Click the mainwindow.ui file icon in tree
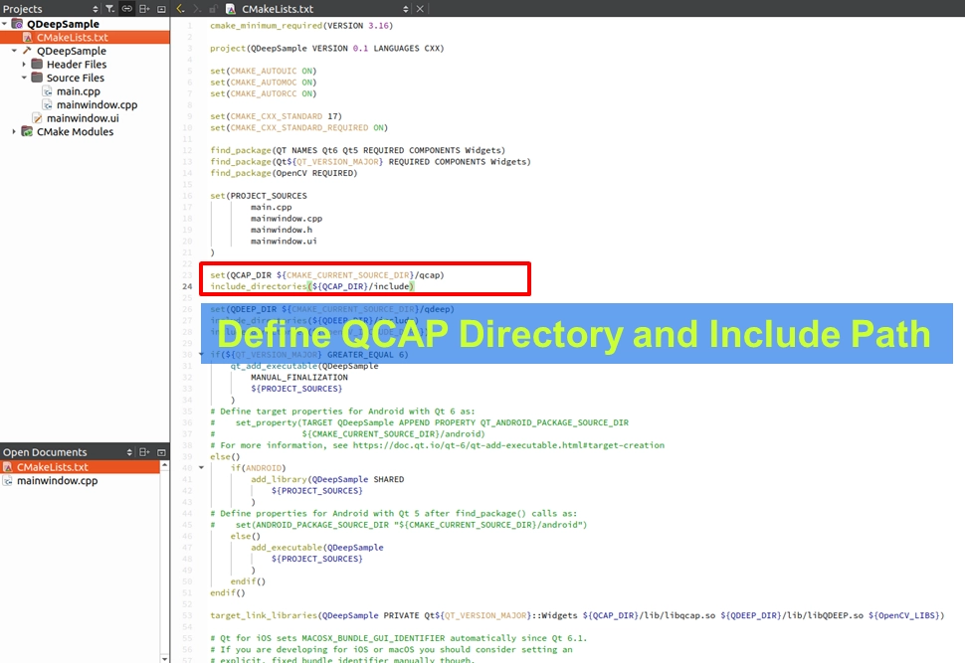 tap(37, 118)
